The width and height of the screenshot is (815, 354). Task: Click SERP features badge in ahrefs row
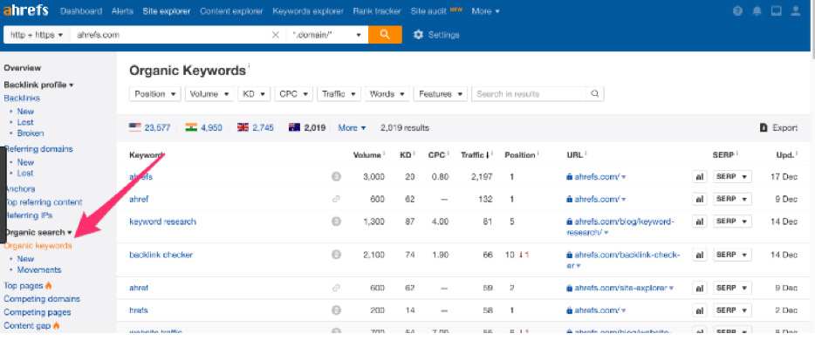point(336,177)
